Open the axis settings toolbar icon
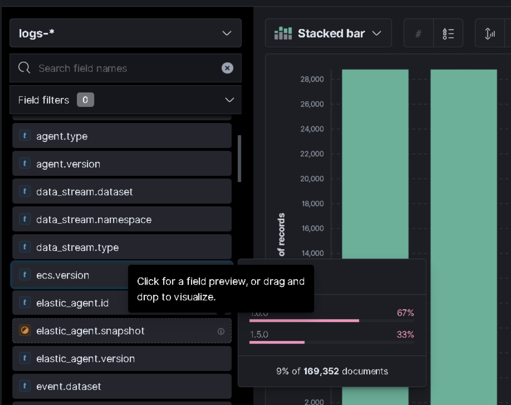This screenshot has width=511, height=405. pos(489,33)
